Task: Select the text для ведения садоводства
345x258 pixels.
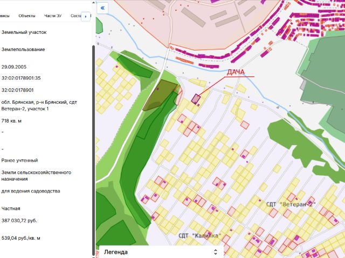Action: click(x=31, y=191)
